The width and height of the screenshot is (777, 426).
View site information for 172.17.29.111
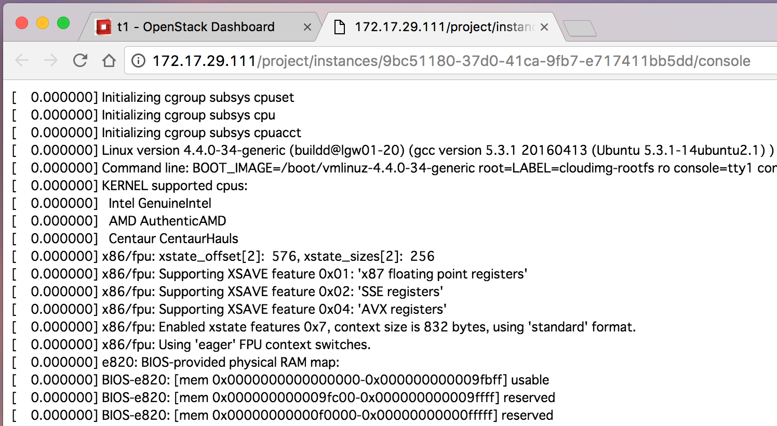pyautogui.click(x=138, y=61)
